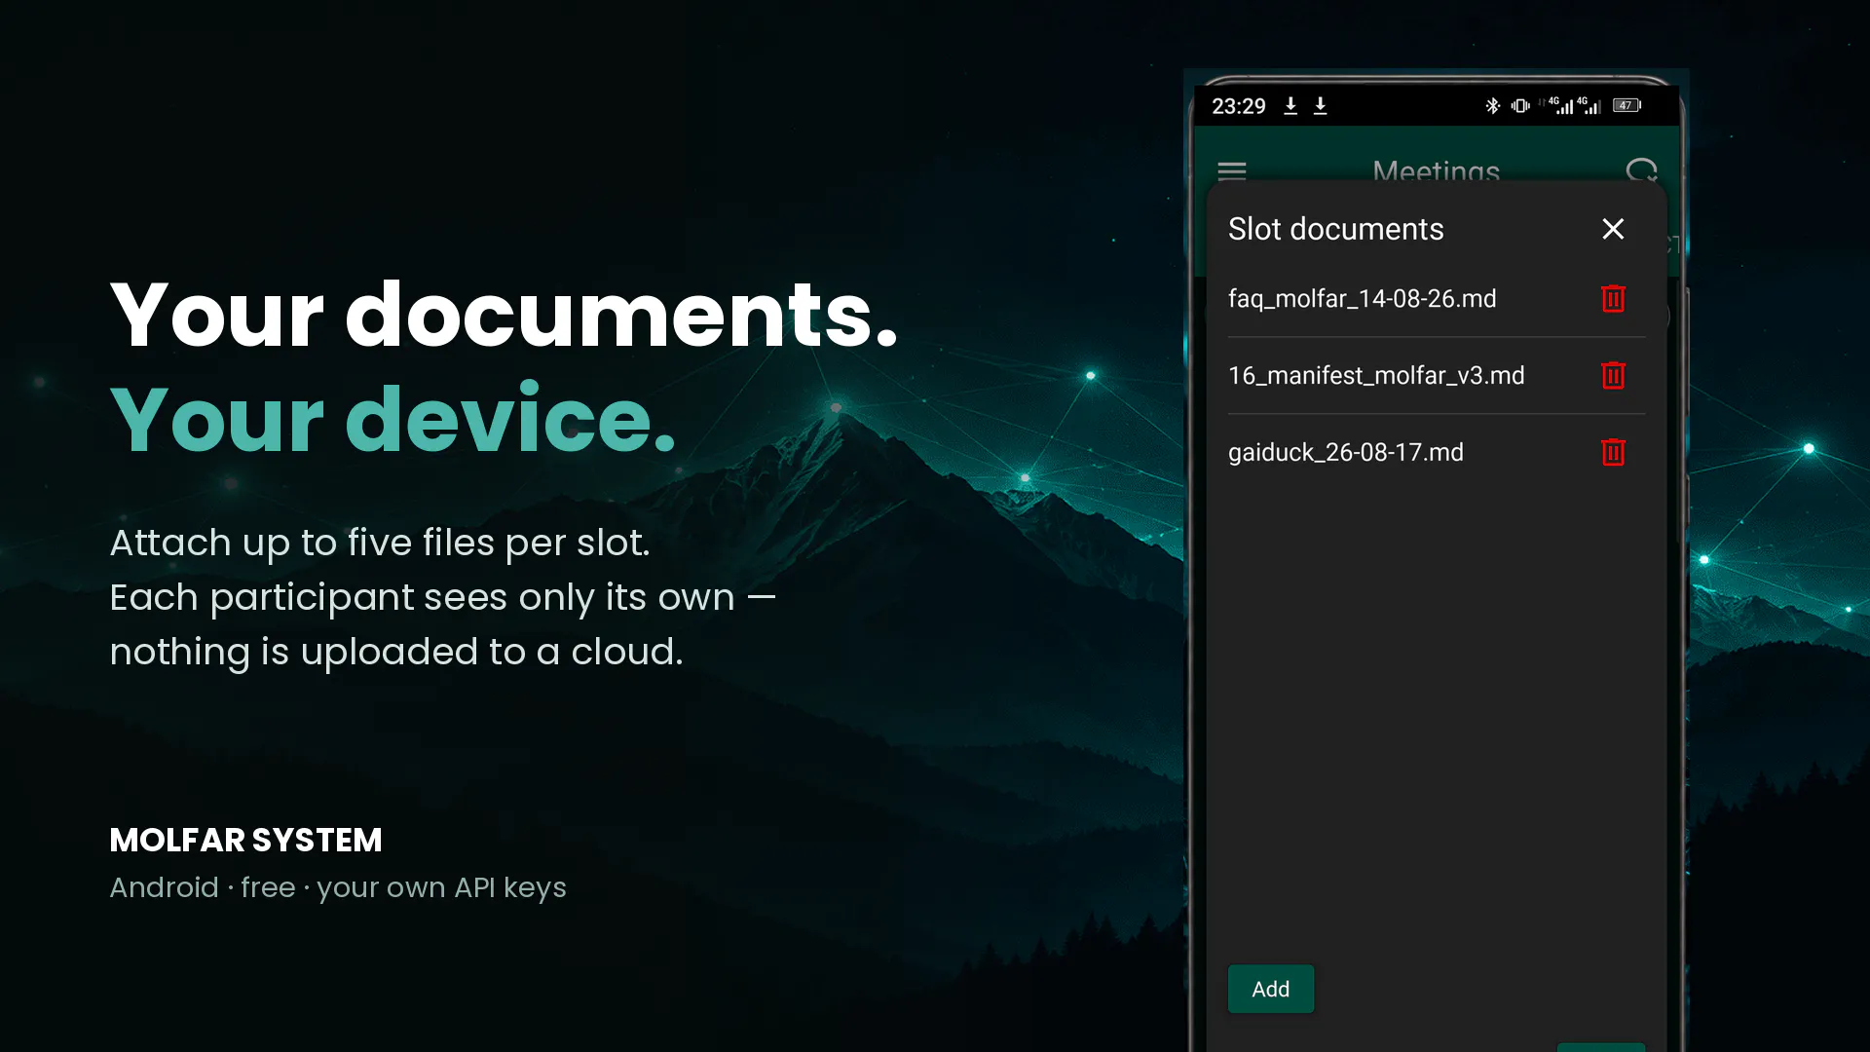1870x1052 pixels.
Task: Click the Meetings screen title
Action: (1437, 170)
